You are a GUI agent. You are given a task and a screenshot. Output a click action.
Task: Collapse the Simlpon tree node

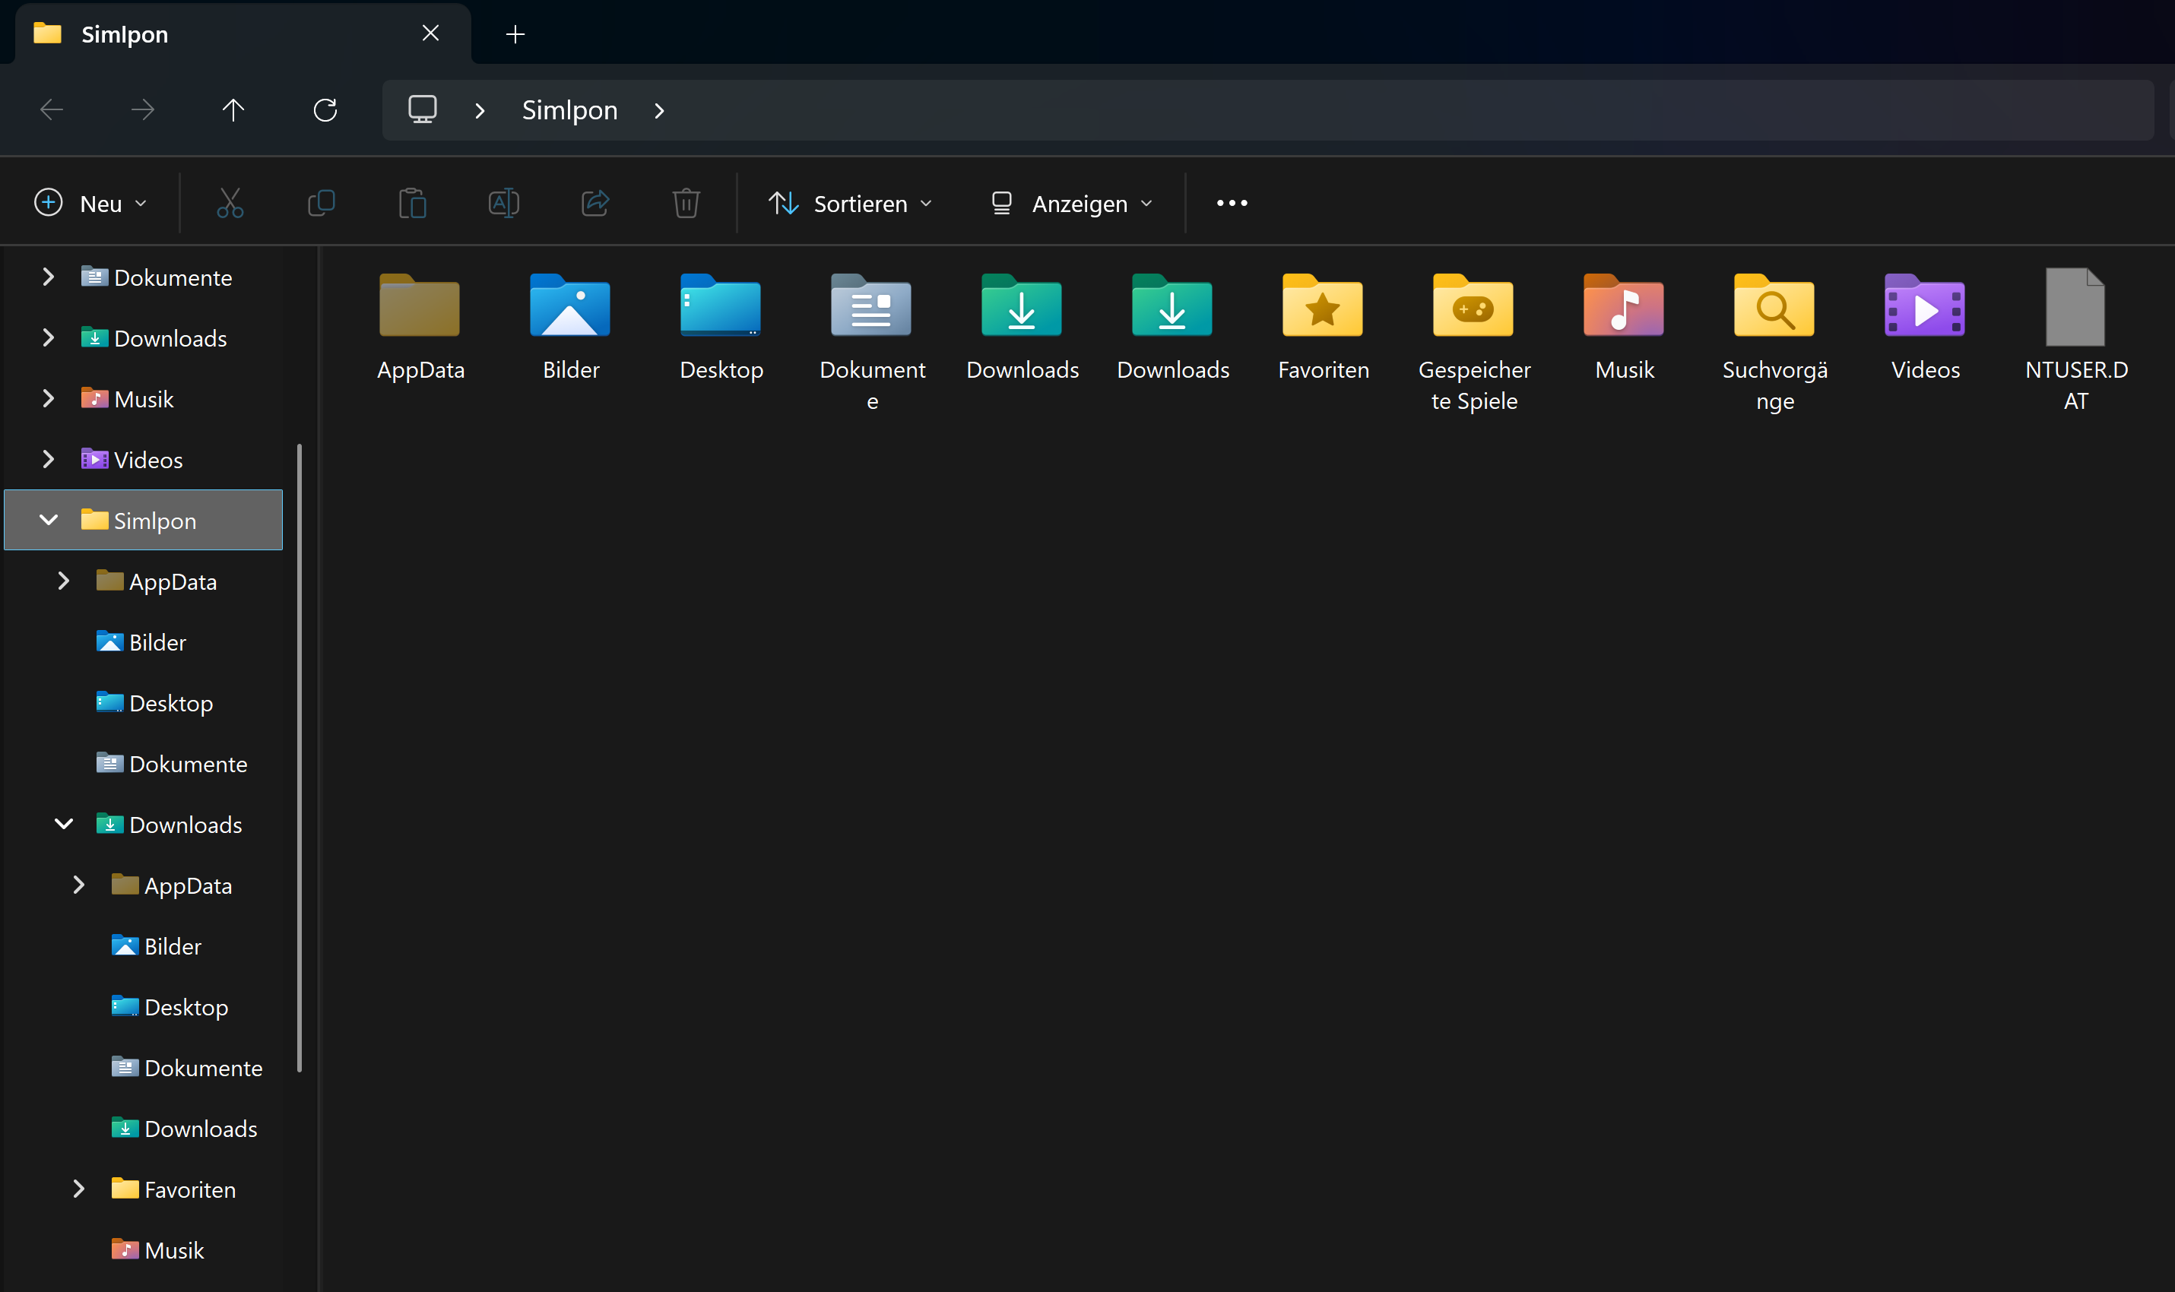click(49, 520)
